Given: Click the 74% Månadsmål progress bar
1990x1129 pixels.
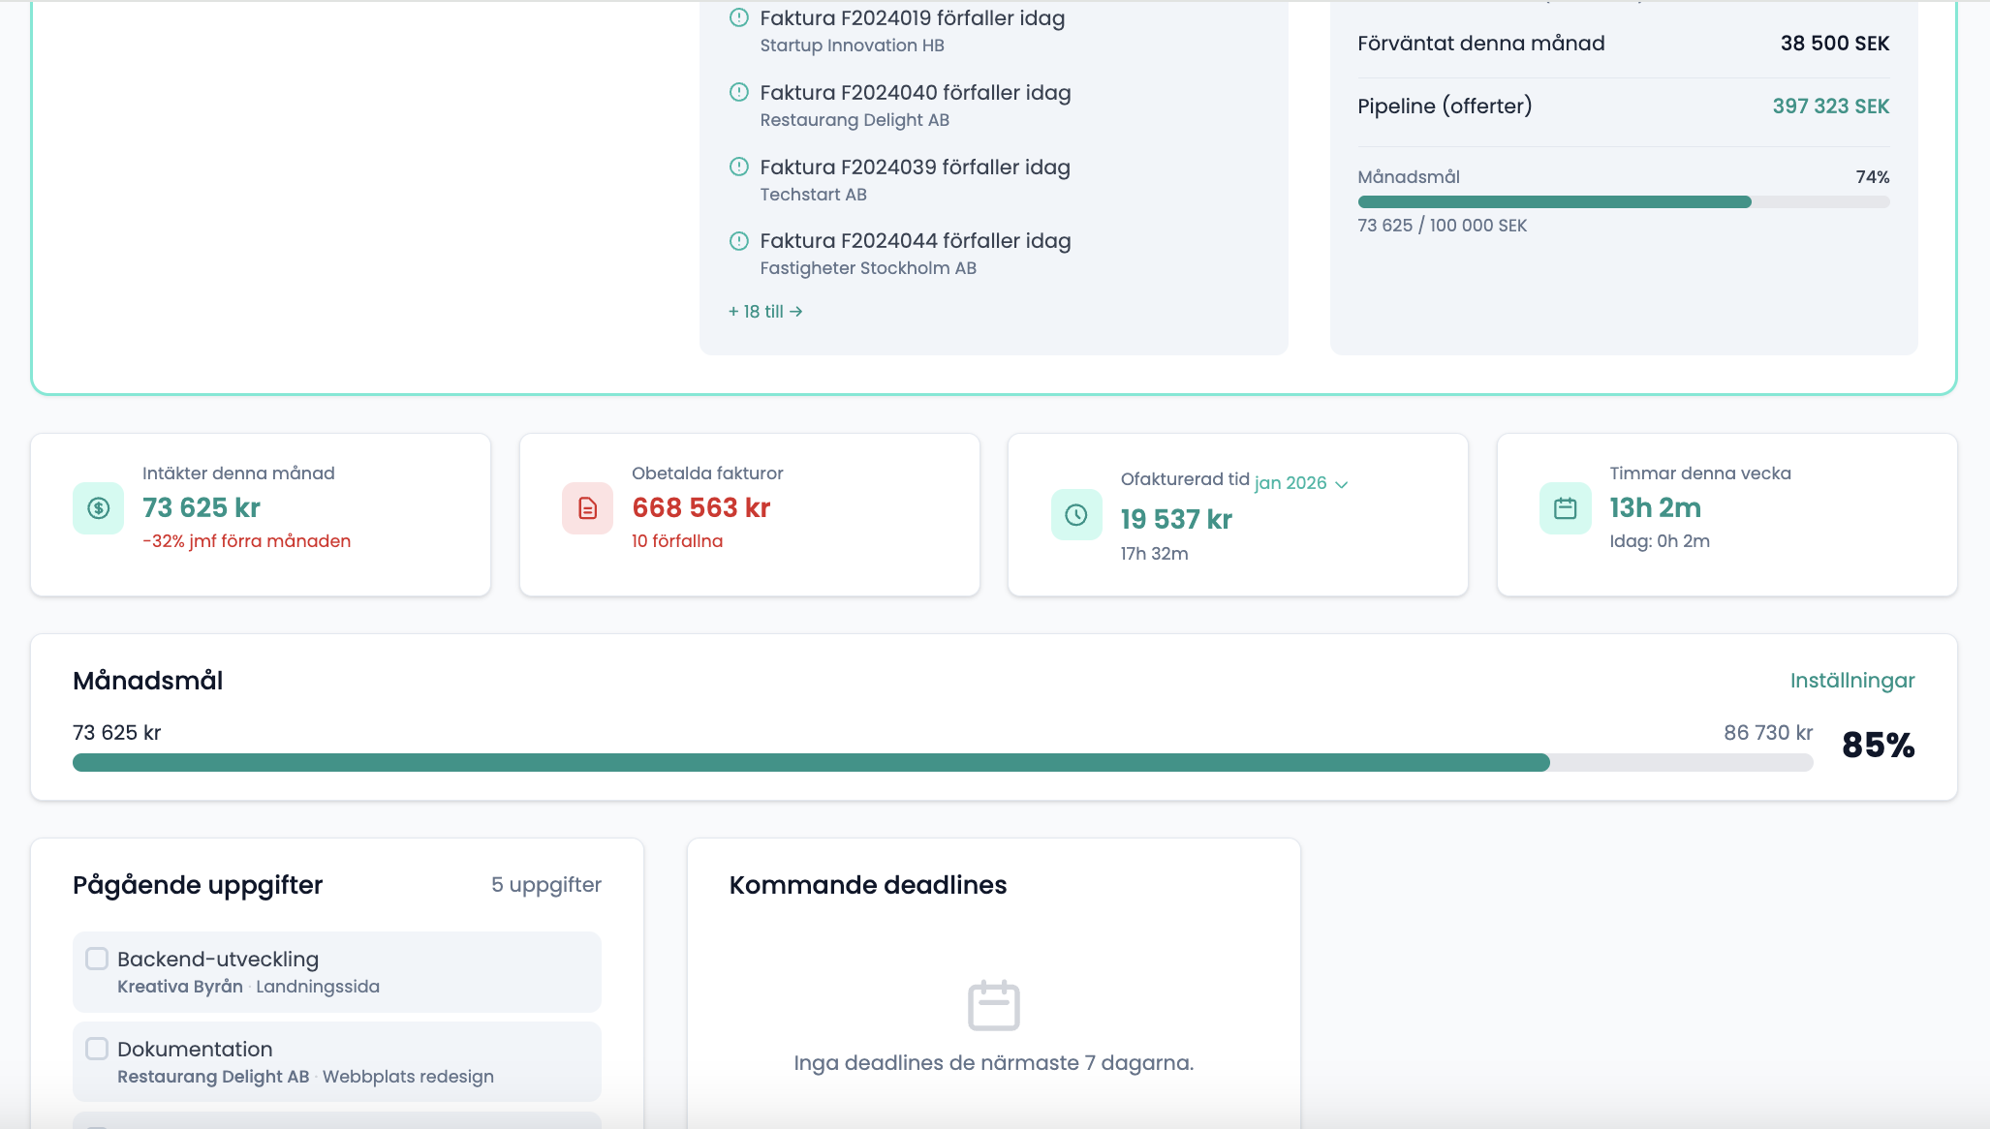Looking at the screenshot, I should tap(1623, 202).
